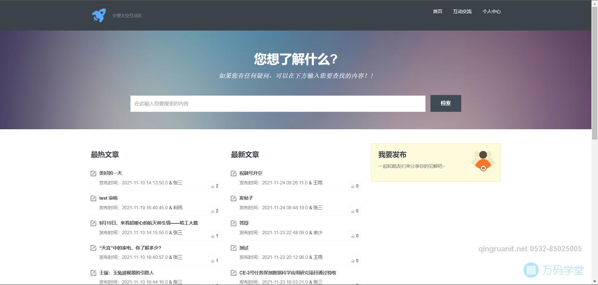The image size is (598, 285).
Task: Click the 最新文章 heading
Action: click(245, 155)
